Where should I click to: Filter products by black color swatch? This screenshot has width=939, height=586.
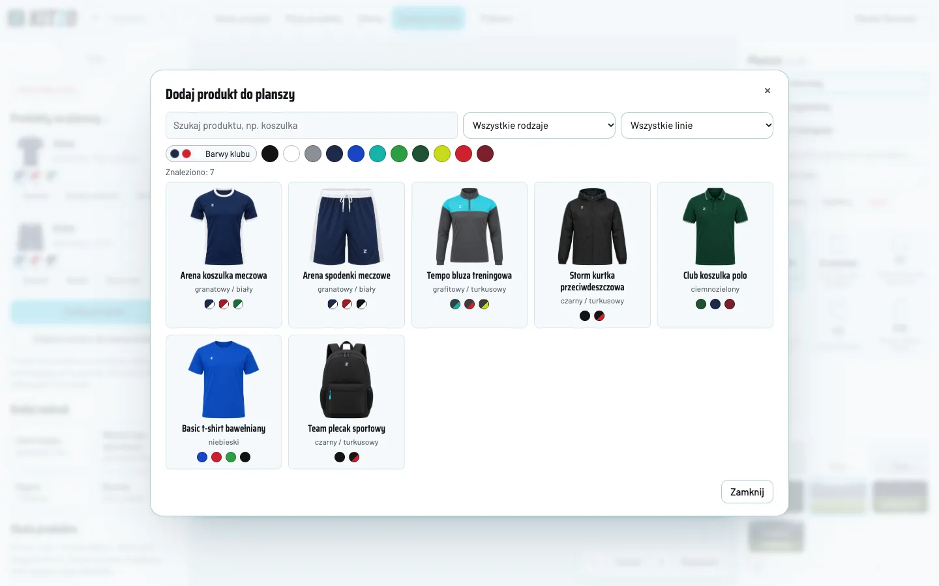click(270, 154)
